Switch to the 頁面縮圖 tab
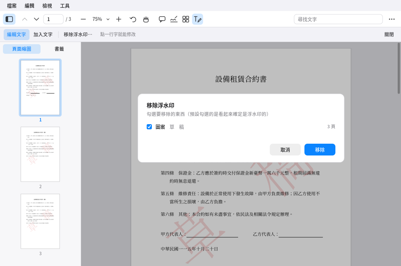The height and width of the screenshot is (266, 401). click(22, 49)
